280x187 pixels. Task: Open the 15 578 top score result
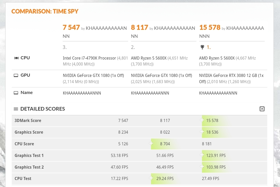pos(210,27)
